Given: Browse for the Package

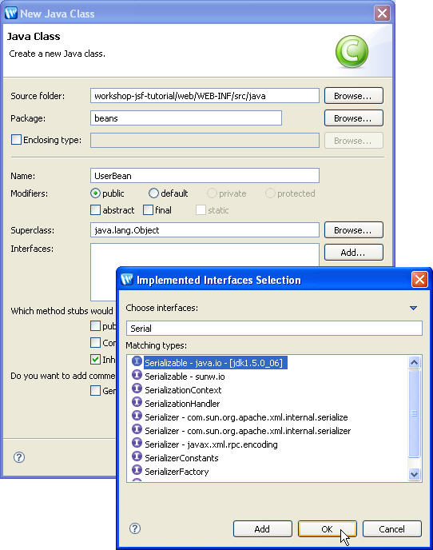Looking at the screenshot, I should coord(354,118).
